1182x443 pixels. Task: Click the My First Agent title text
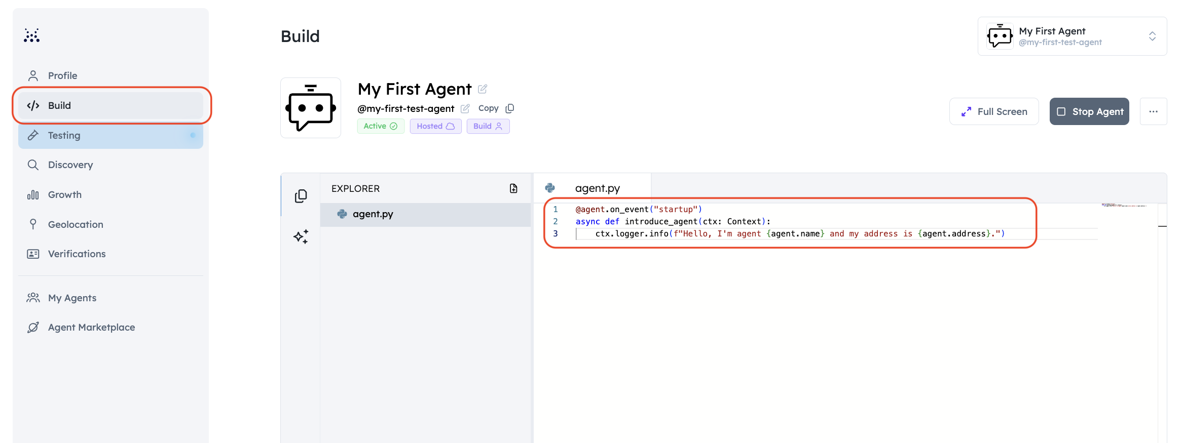(x=415, y=89)
